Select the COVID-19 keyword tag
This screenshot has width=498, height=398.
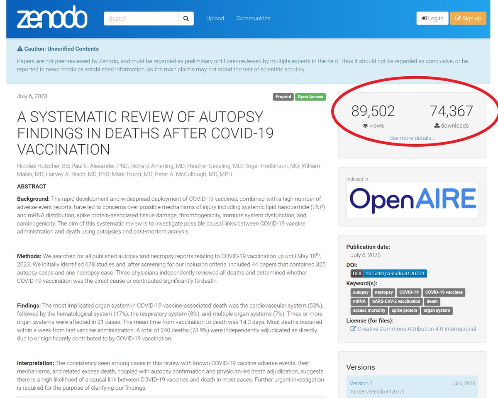click(x=409, y=292)
